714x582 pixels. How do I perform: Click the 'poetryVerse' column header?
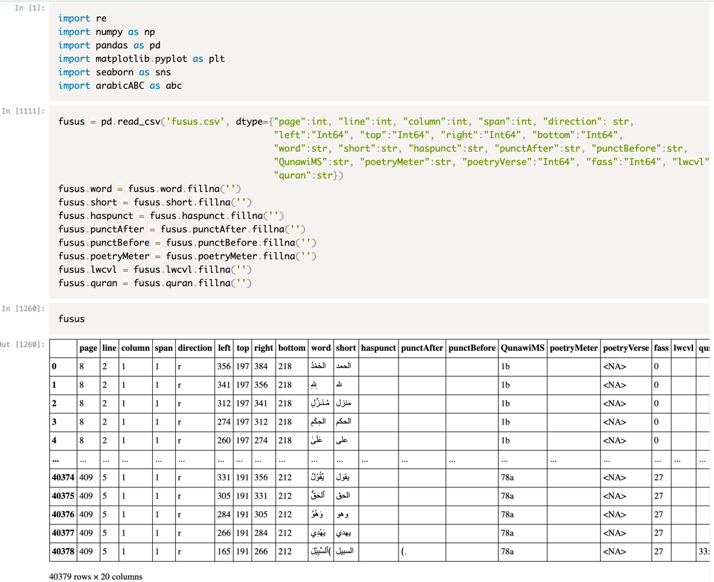(x=626, y=348)
